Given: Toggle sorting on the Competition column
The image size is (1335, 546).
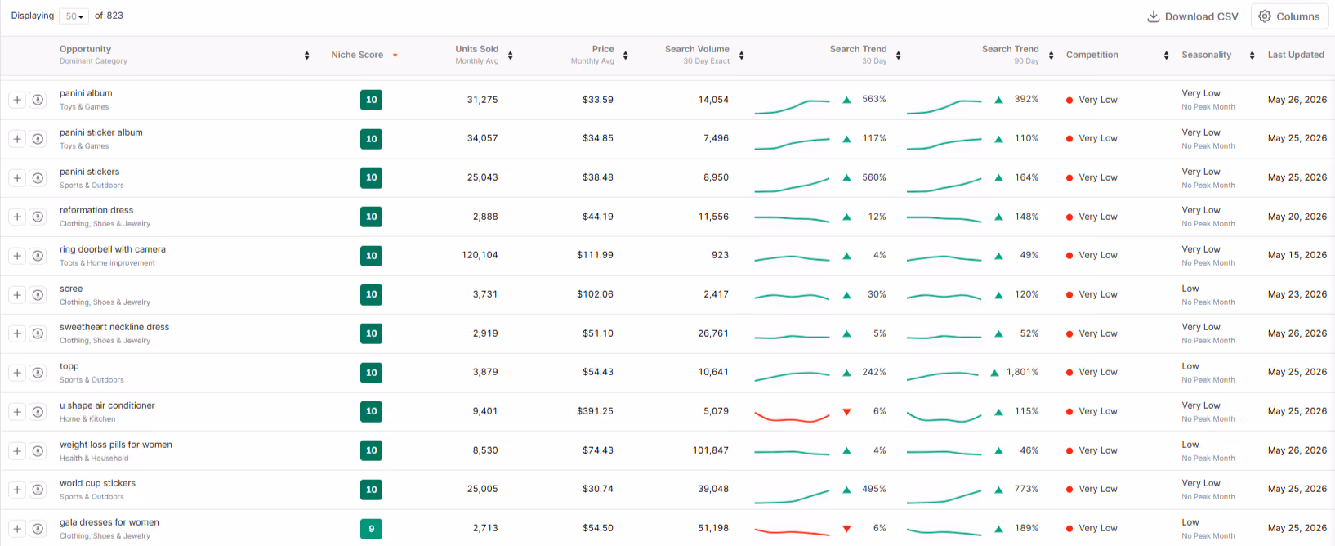Looking at the screenshot, I should click(x=1166, y=56).
